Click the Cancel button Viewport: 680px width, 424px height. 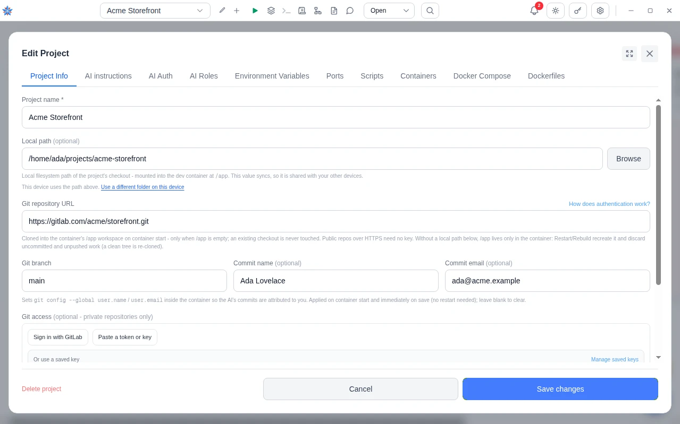click(x=360, y=389)
